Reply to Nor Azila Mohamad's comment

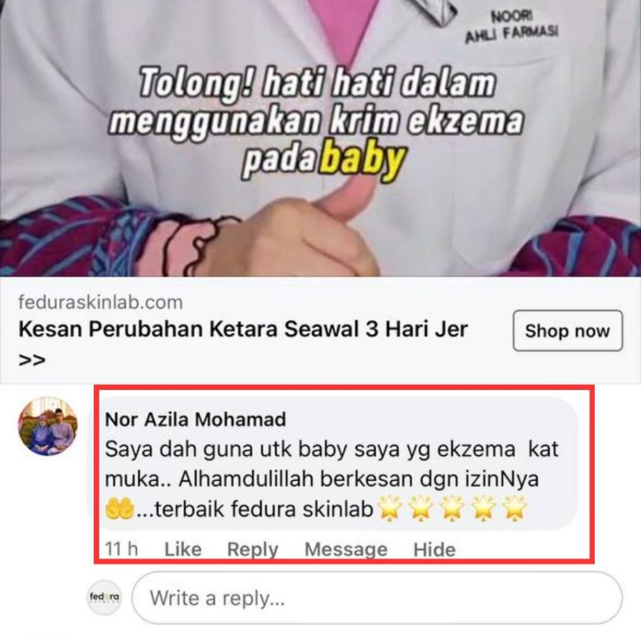coord(253,549)
